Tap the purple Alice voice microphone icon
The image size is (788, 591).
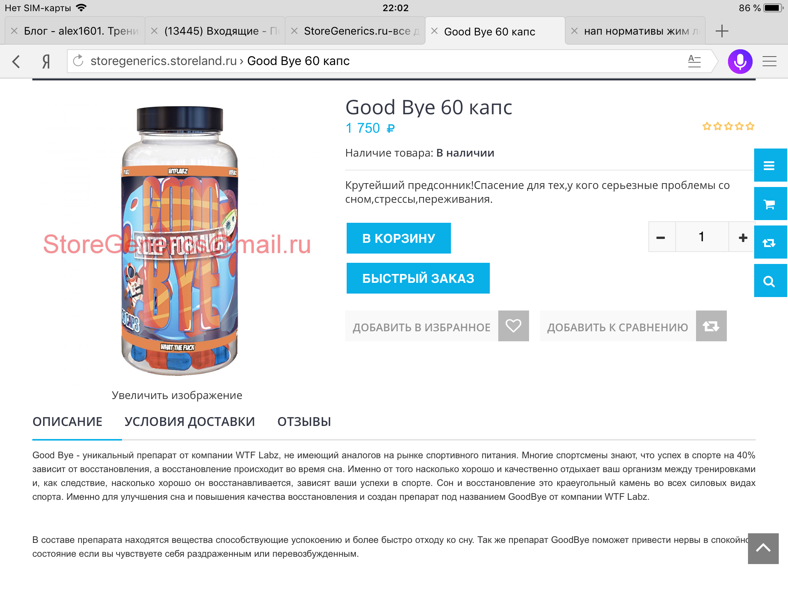pos(740,61)
